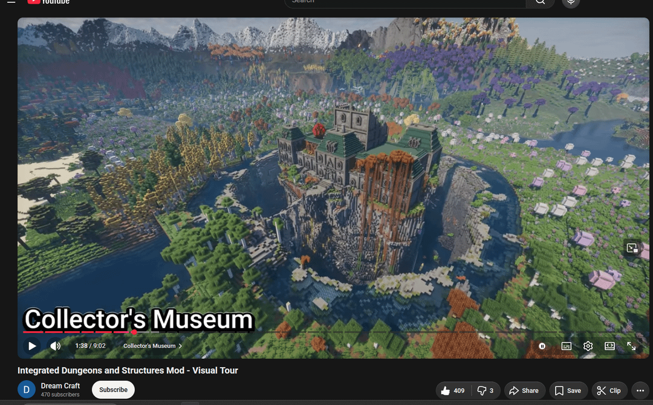The height and width of the screenshot is (405, 653).
Task: Subscribe to Dream Craft channel
Action: point(113,390)
